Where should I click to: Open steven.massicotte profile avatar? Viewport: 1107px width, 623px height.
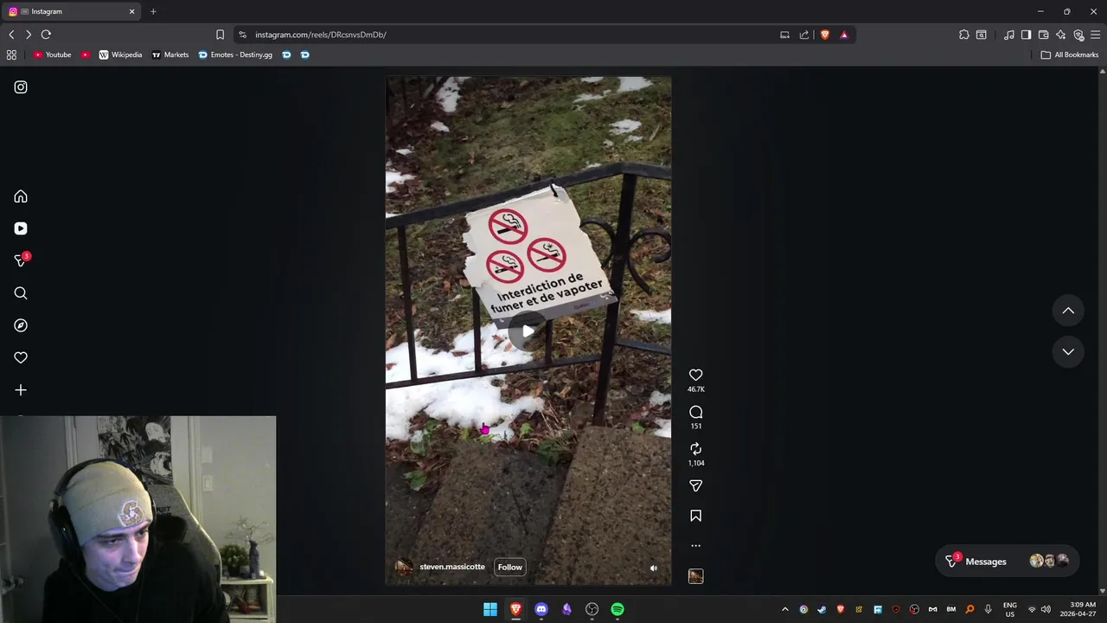point(403,568)
